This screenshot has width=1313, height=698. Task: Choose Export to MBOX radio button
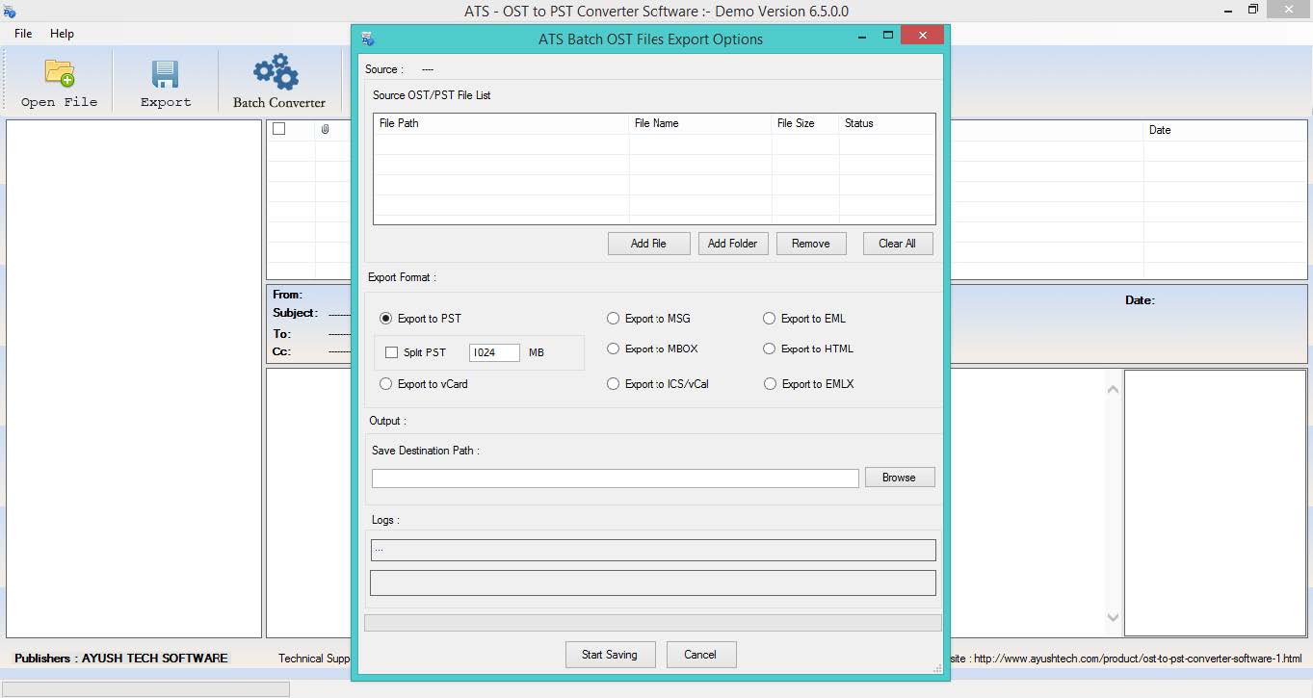coord(614,349)
